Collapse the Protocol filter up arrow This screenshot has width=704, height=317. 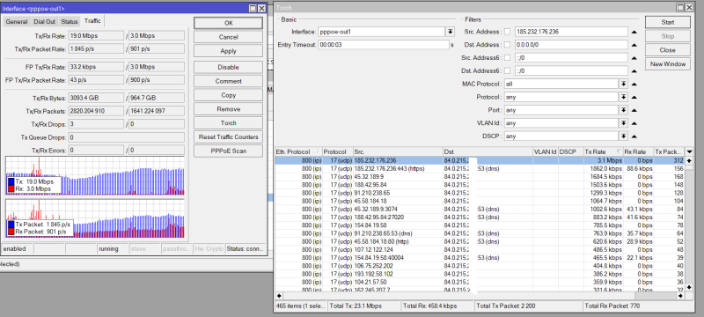tap(634, 97)
